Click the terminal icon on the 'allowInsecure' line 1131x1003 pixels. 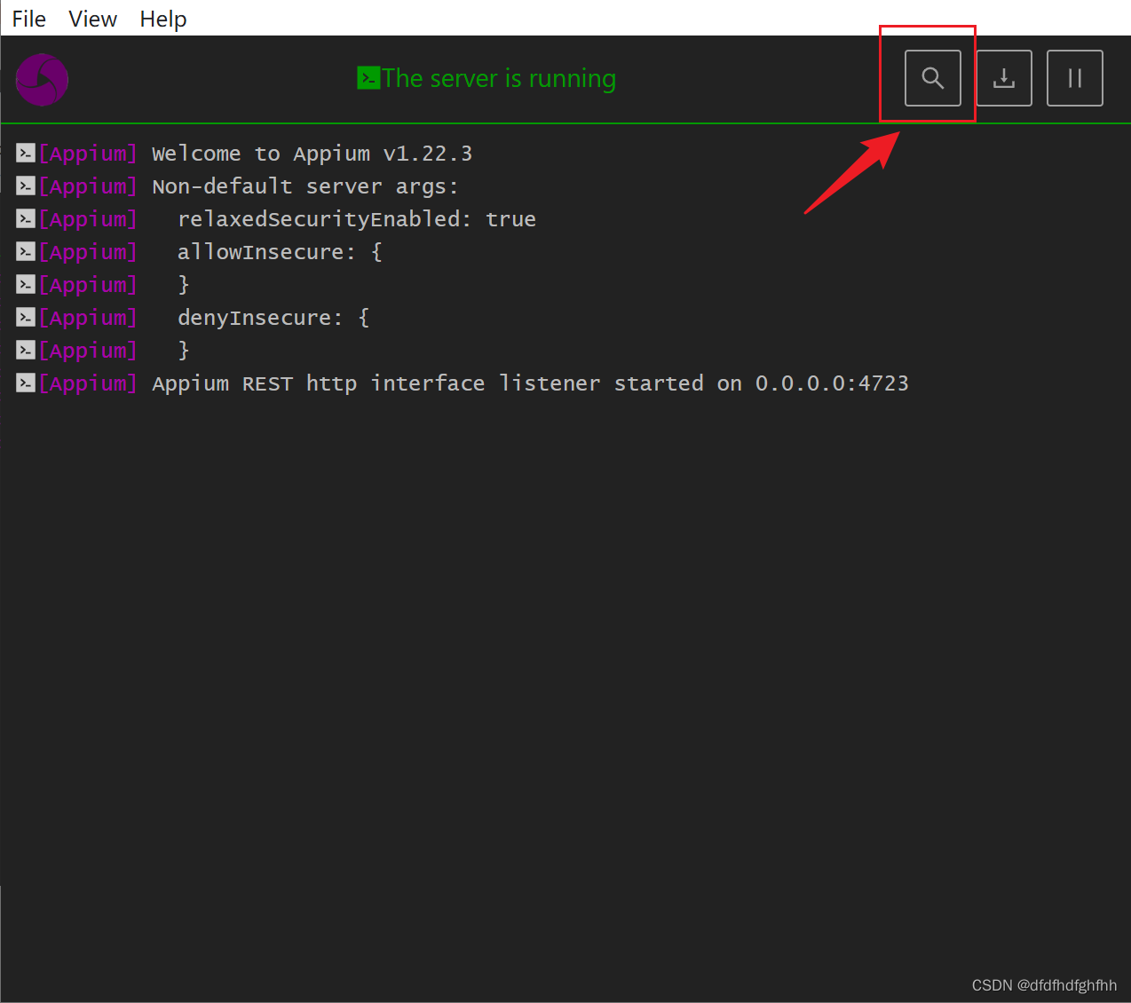[x=25, y=251]
